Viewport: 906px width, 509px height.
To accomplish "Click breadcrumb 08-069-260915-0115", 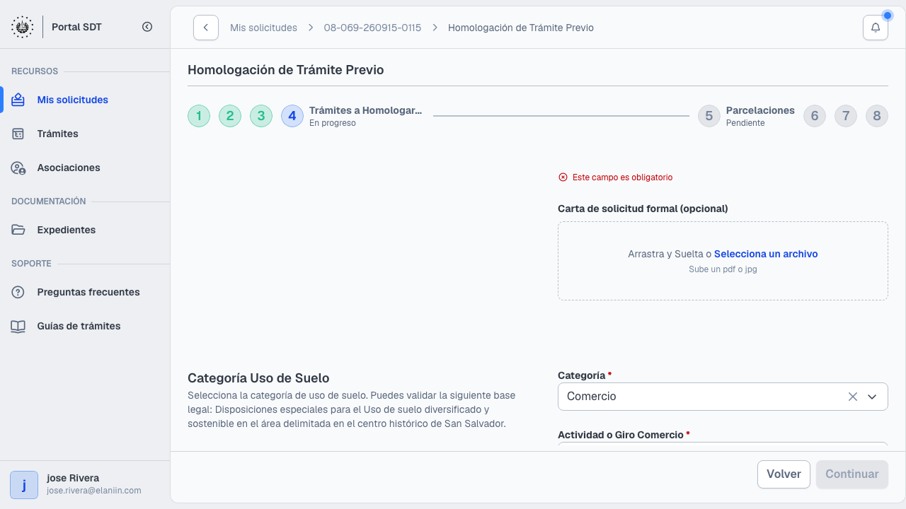I will coord(372,28).
